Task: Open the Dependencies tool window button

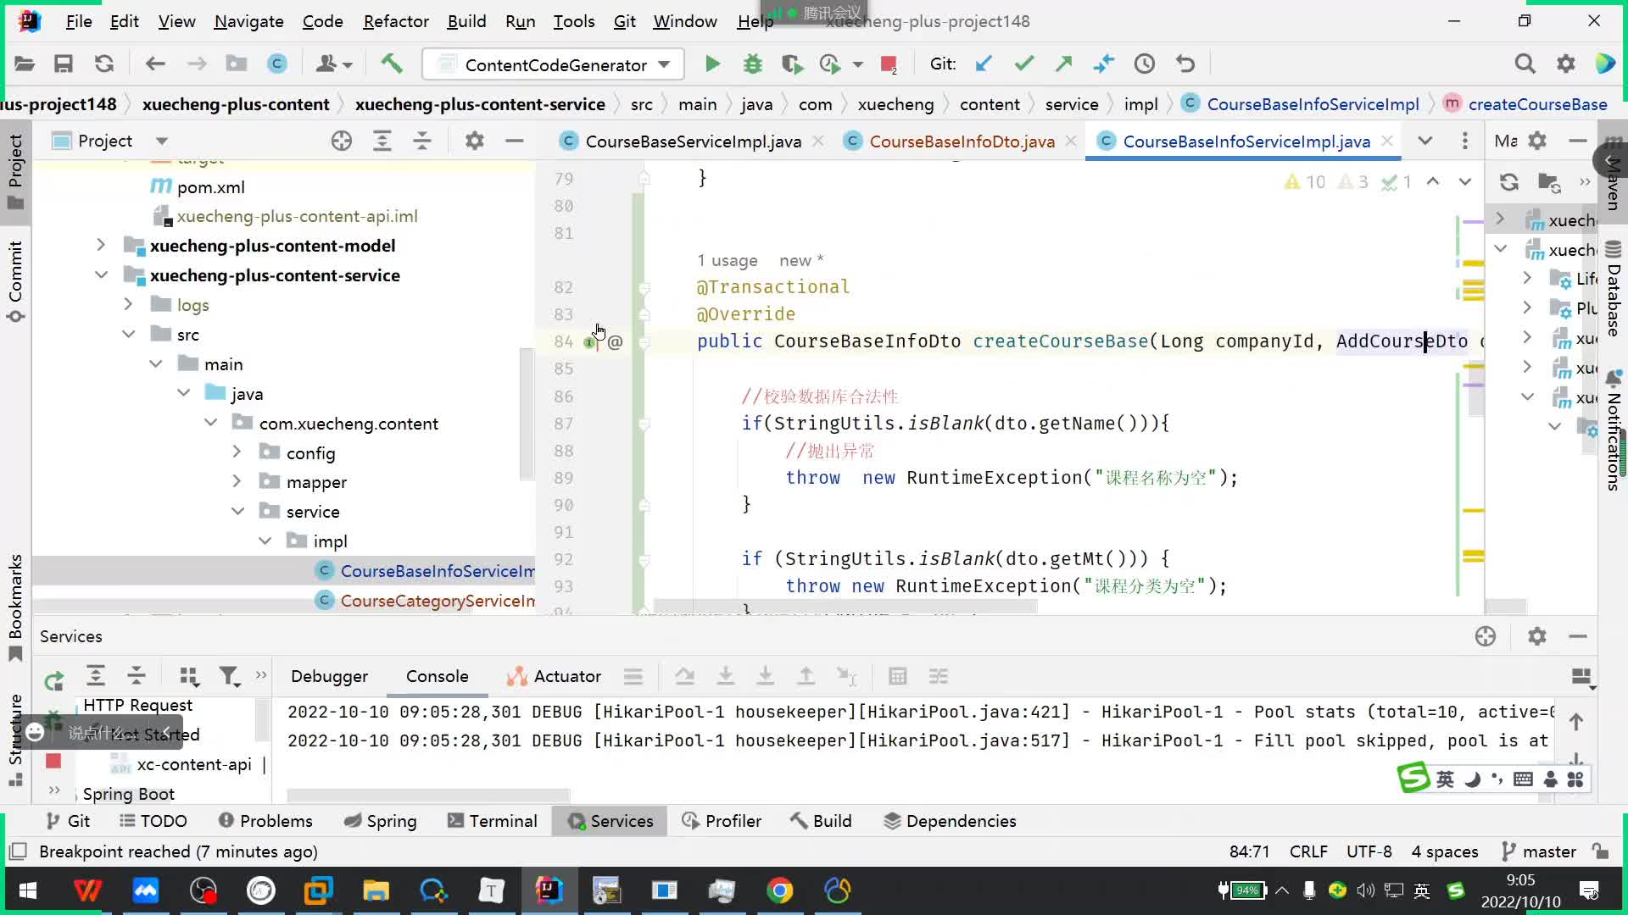Action: [x=950, y=821]
